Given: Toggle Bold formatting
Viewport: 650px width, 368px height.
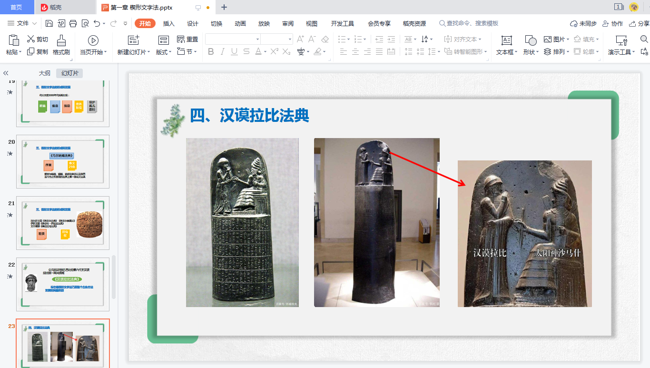Looking at the screenshot, I should pyautogui.click(x=211, y=51).
